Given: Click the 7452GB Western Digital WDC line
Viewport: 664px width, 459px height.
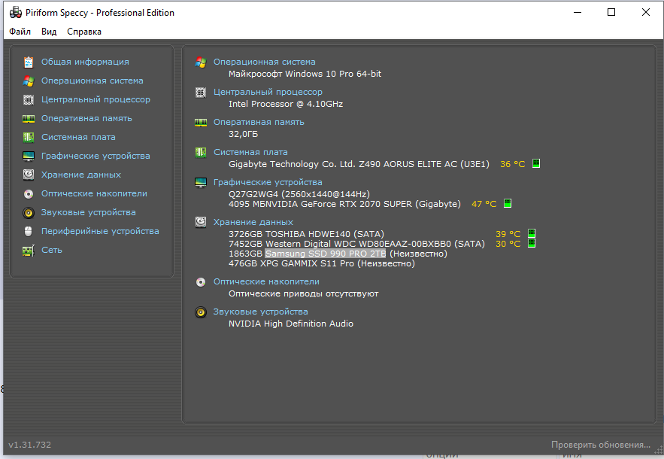Looking at the screenshot, I should [356, 244].
